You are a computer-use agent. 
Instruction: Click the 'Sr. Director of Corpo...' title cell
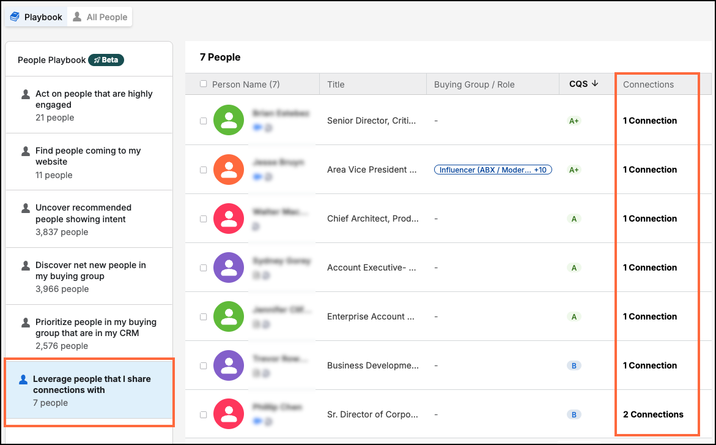coord(372,414)
